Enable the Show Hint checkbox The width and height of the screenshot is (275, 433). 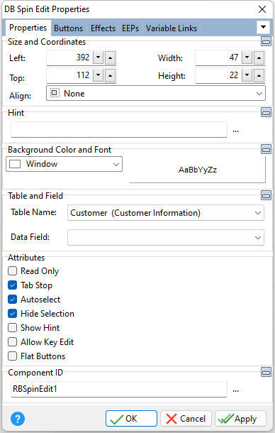[x=13, y=328]
